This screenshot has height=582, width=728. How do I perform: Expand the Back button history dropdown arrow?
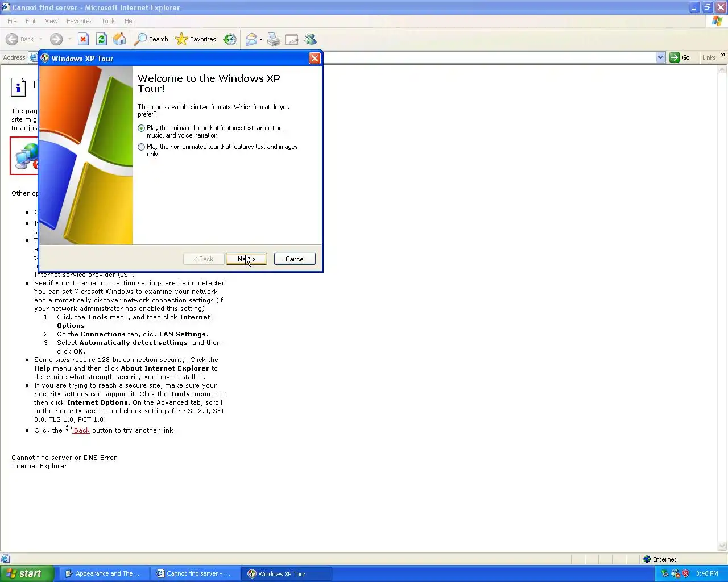(40, 39)
